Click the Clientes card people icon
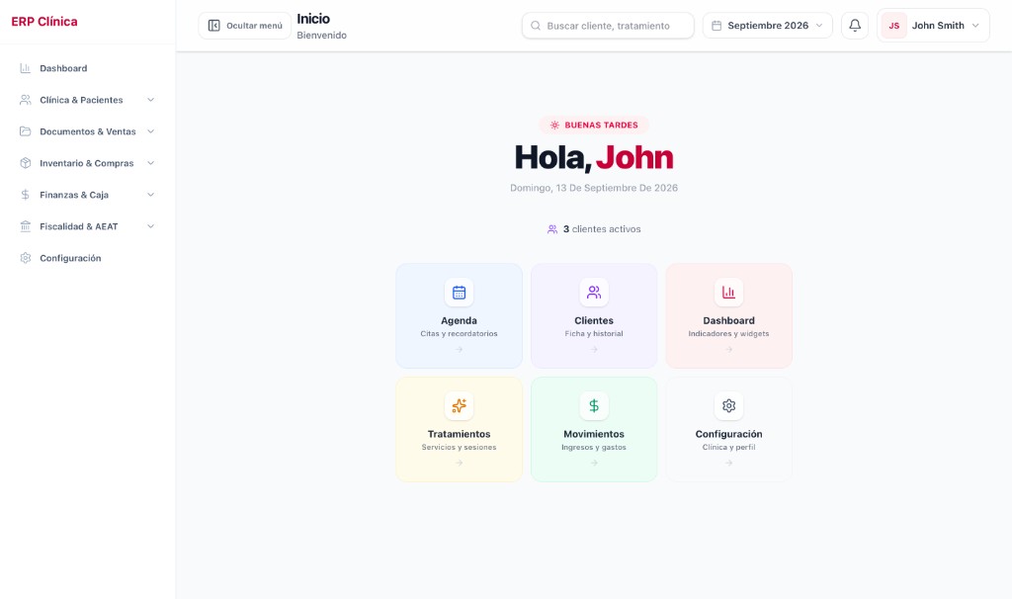Screen dimensions: 1012x599 click(594, 293)
